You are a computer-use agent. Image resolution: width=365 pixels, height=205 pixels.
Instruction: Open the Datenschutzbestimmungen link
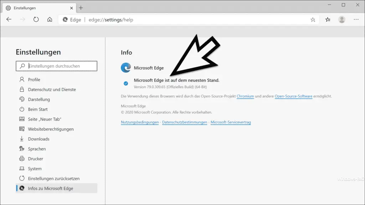[185, 122]
